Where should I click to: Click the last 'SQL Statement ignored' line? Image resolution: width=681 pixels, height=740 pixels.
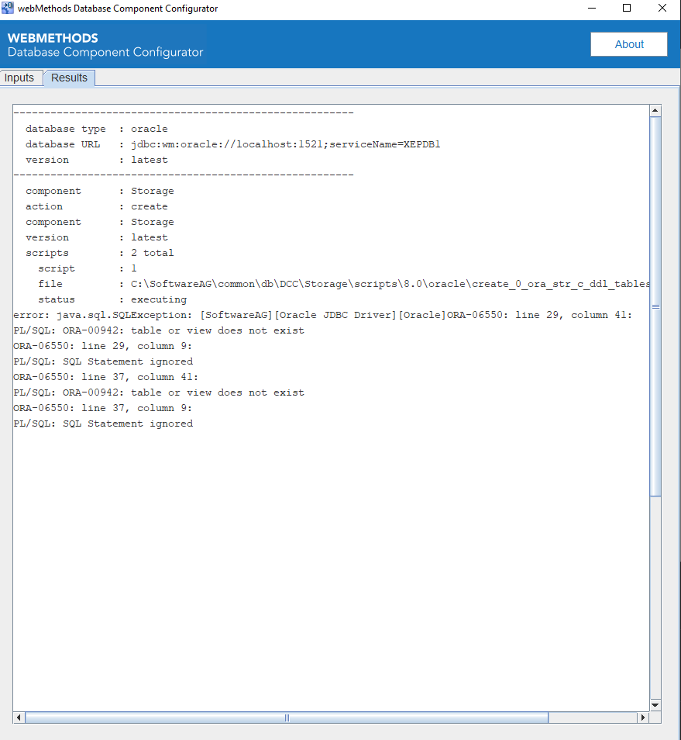tap(103, 424)
